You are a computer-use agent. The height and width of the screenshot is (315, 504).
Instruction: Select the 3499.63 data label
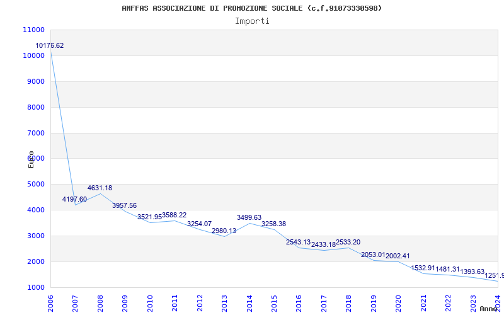click(x=249, y=217)
